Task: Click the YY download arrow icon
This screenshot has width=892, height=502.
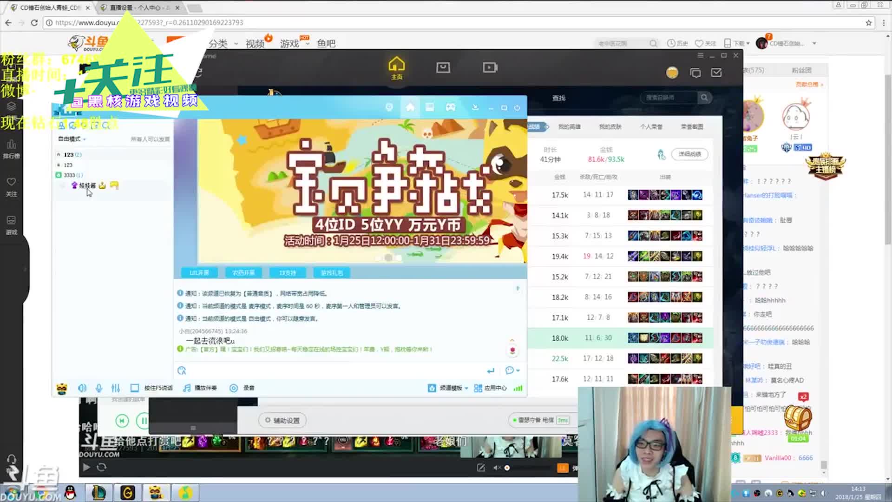Action: click(475, 107)
